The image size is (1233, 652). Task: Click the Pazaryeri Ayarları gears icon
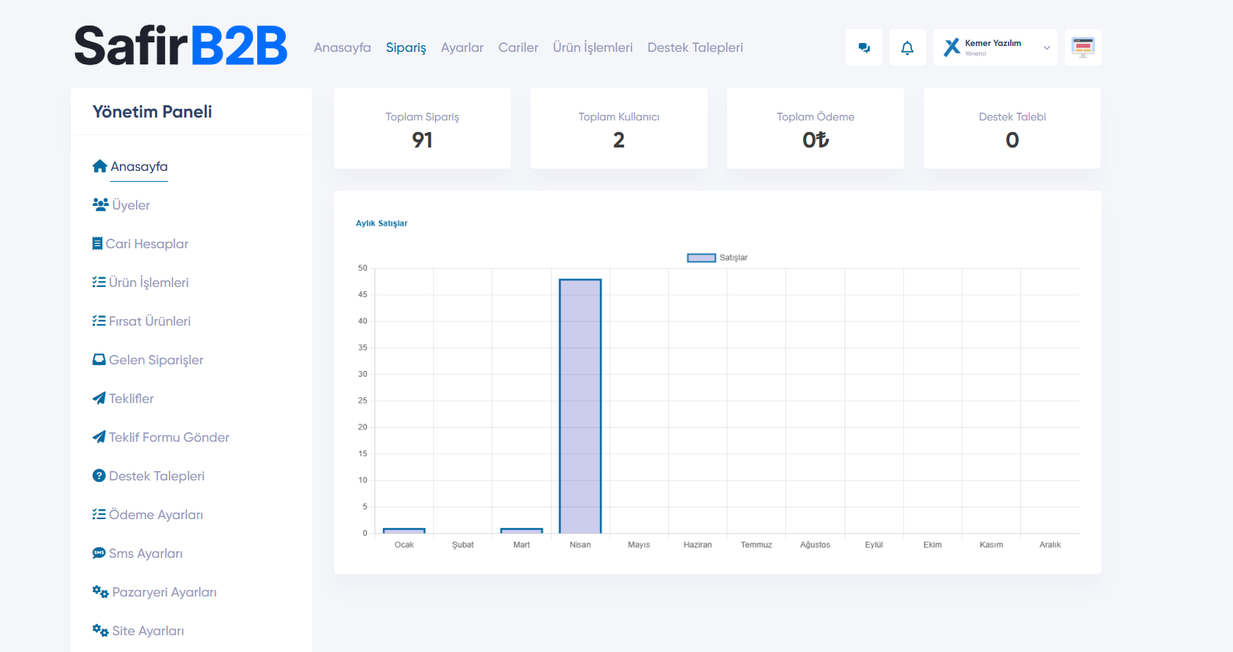coord(100,592)
